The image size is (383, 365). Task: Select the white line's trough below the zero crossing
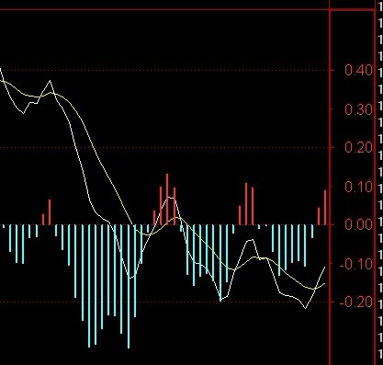pyautogui.click(x=130, y=278)
